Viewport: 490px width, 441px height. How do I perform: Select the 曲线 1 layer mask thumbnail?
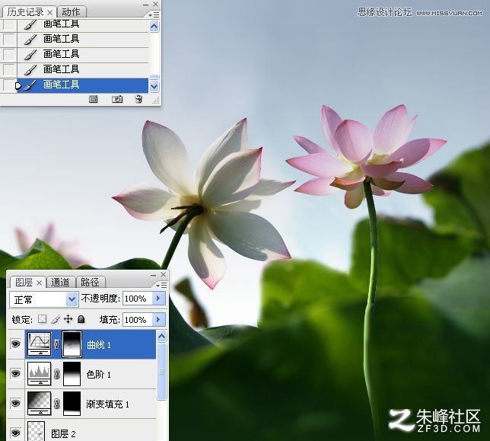(x=72, y=344)
